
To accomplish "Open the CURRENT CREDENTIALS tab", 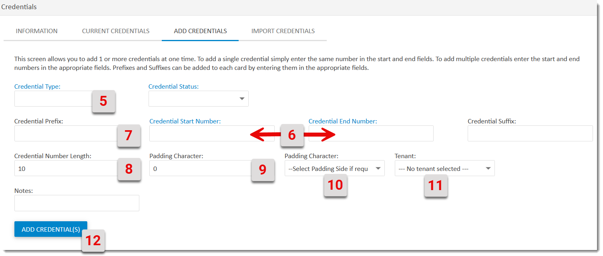I will [x=116, y=31].
